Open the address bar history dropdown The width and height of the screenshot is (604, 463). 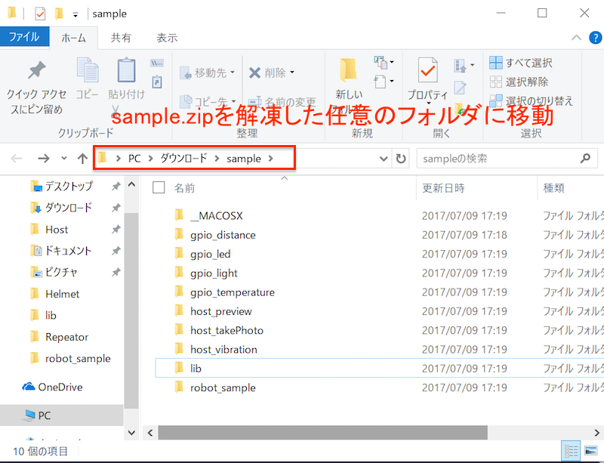(383, 159)
